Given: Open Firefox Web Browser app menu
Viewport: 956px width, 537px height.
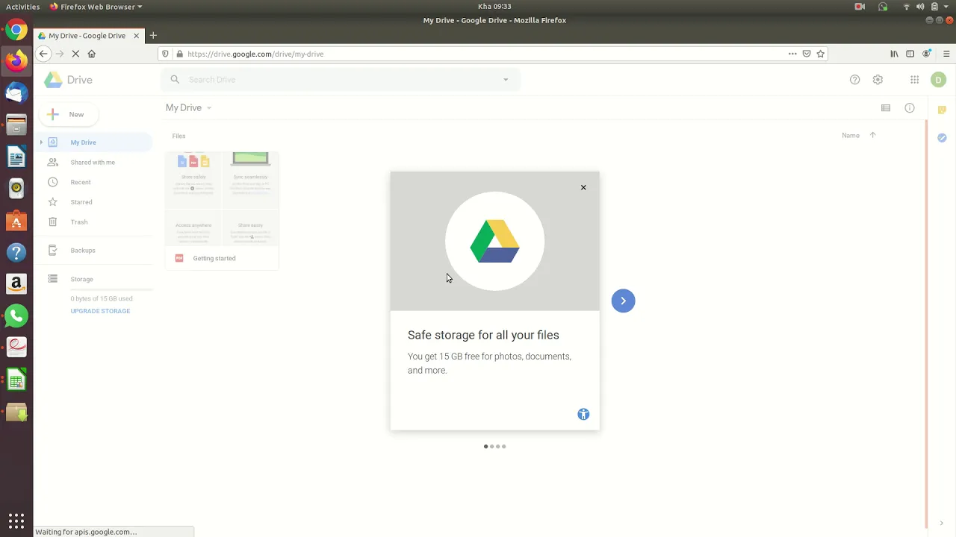Looking at the screenshot, I should click(96, 7).
